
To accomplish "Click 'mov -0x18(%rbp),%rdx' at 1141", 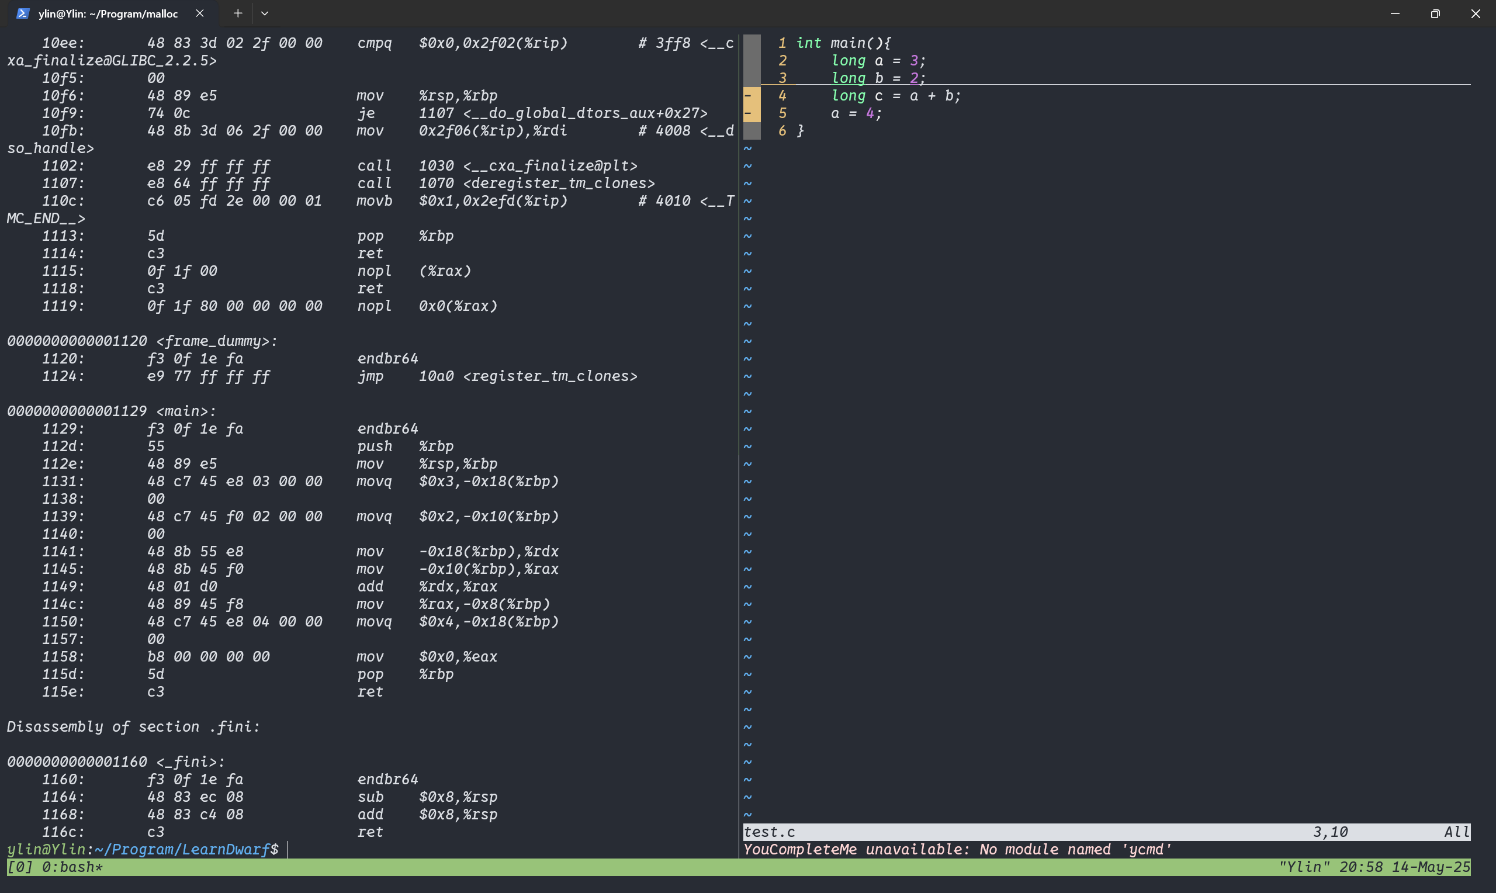I will pos(458,551).
